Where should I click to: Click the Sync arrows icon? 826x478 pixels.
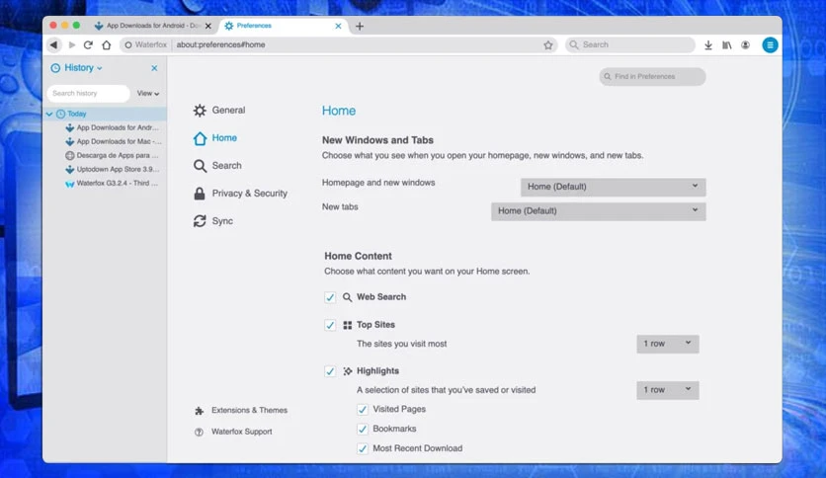coord(200,221)
